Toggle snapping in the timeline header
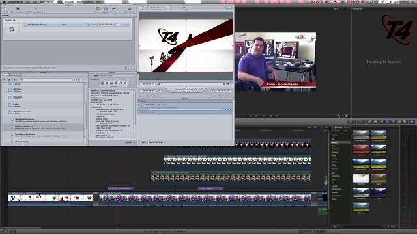Viewport: 417px width, 234px height. click(x=326, y=127)
